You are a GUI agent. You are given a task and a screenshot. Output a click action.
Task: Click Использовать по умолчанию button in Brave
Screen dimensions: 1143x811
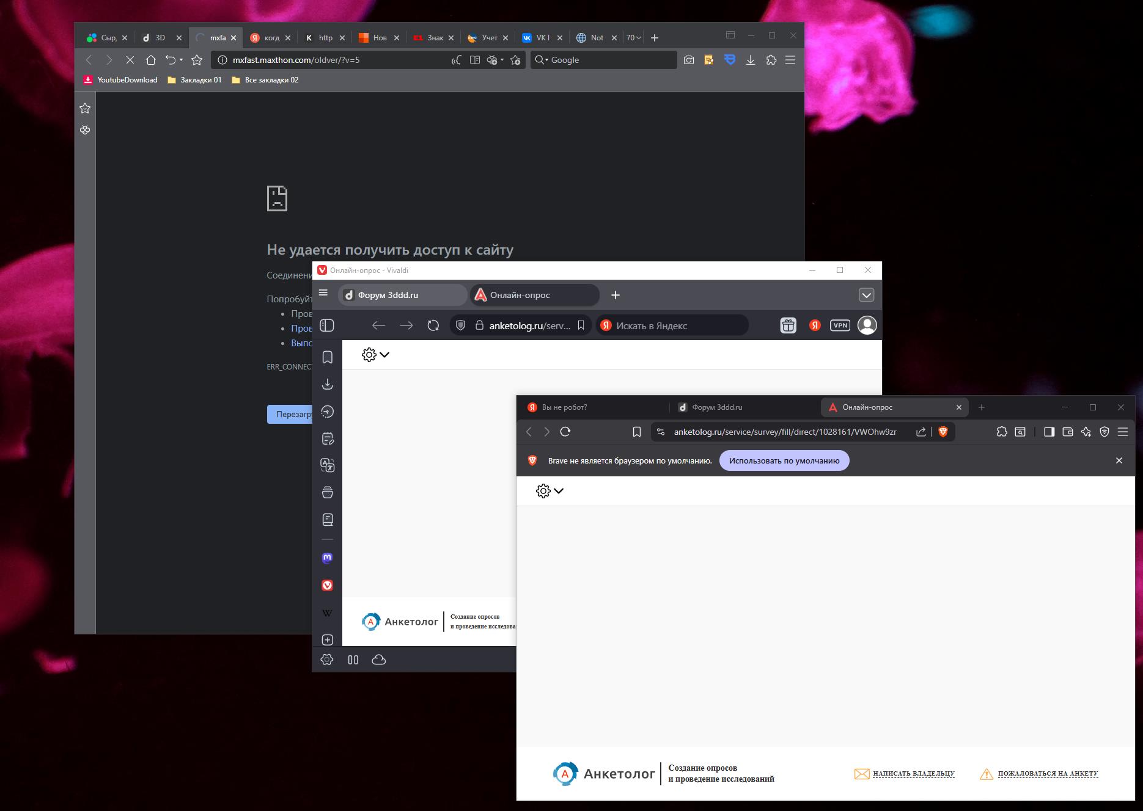(784, 460)
